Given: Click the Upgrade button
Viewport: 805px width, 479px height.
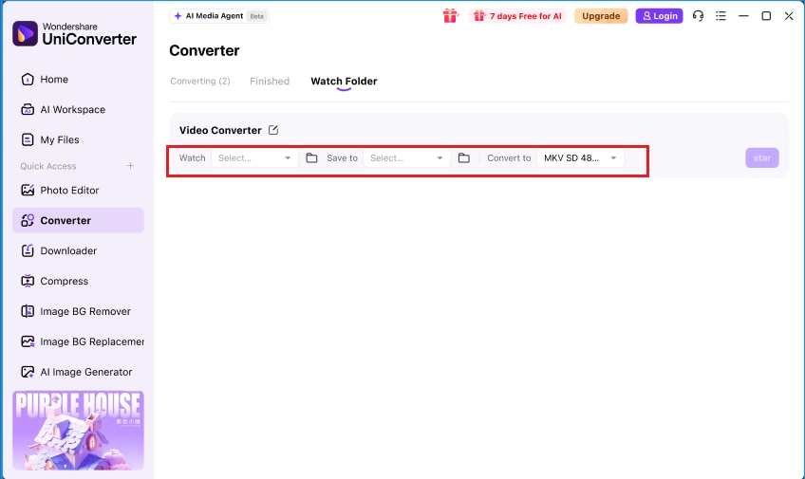Looking at the screenshot, I should 601,16.
